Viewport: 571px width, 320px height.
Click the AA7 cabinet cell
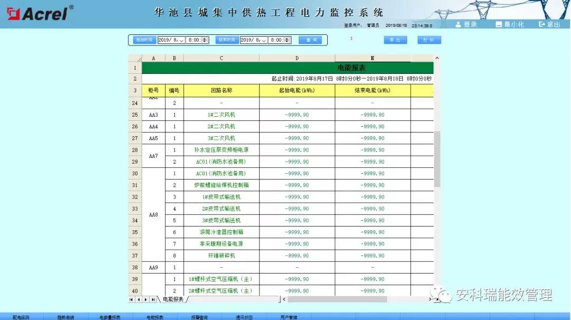(153, 156)
